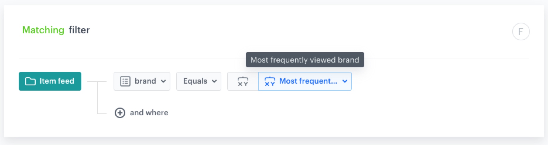548x145 pixels.
Task: Open the Equals operator dropdown
Action: point(198,81)
